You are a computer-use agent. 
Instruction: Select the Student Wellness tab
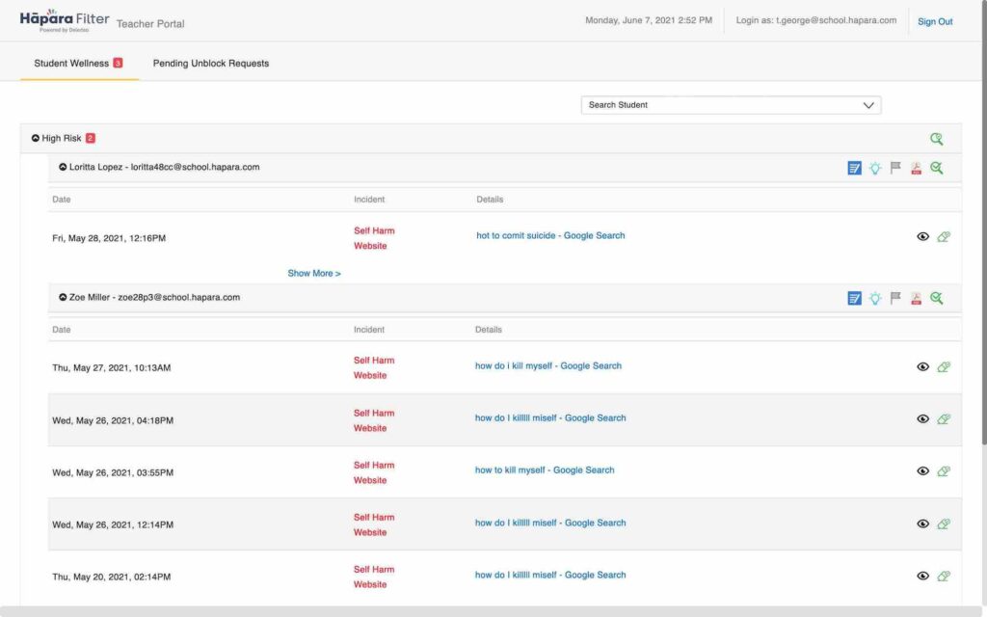[x=71, y=64]
